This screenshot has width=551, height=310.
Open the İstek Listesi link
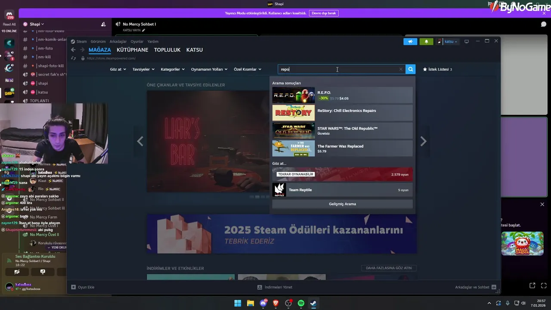click(x=440, y=69)
